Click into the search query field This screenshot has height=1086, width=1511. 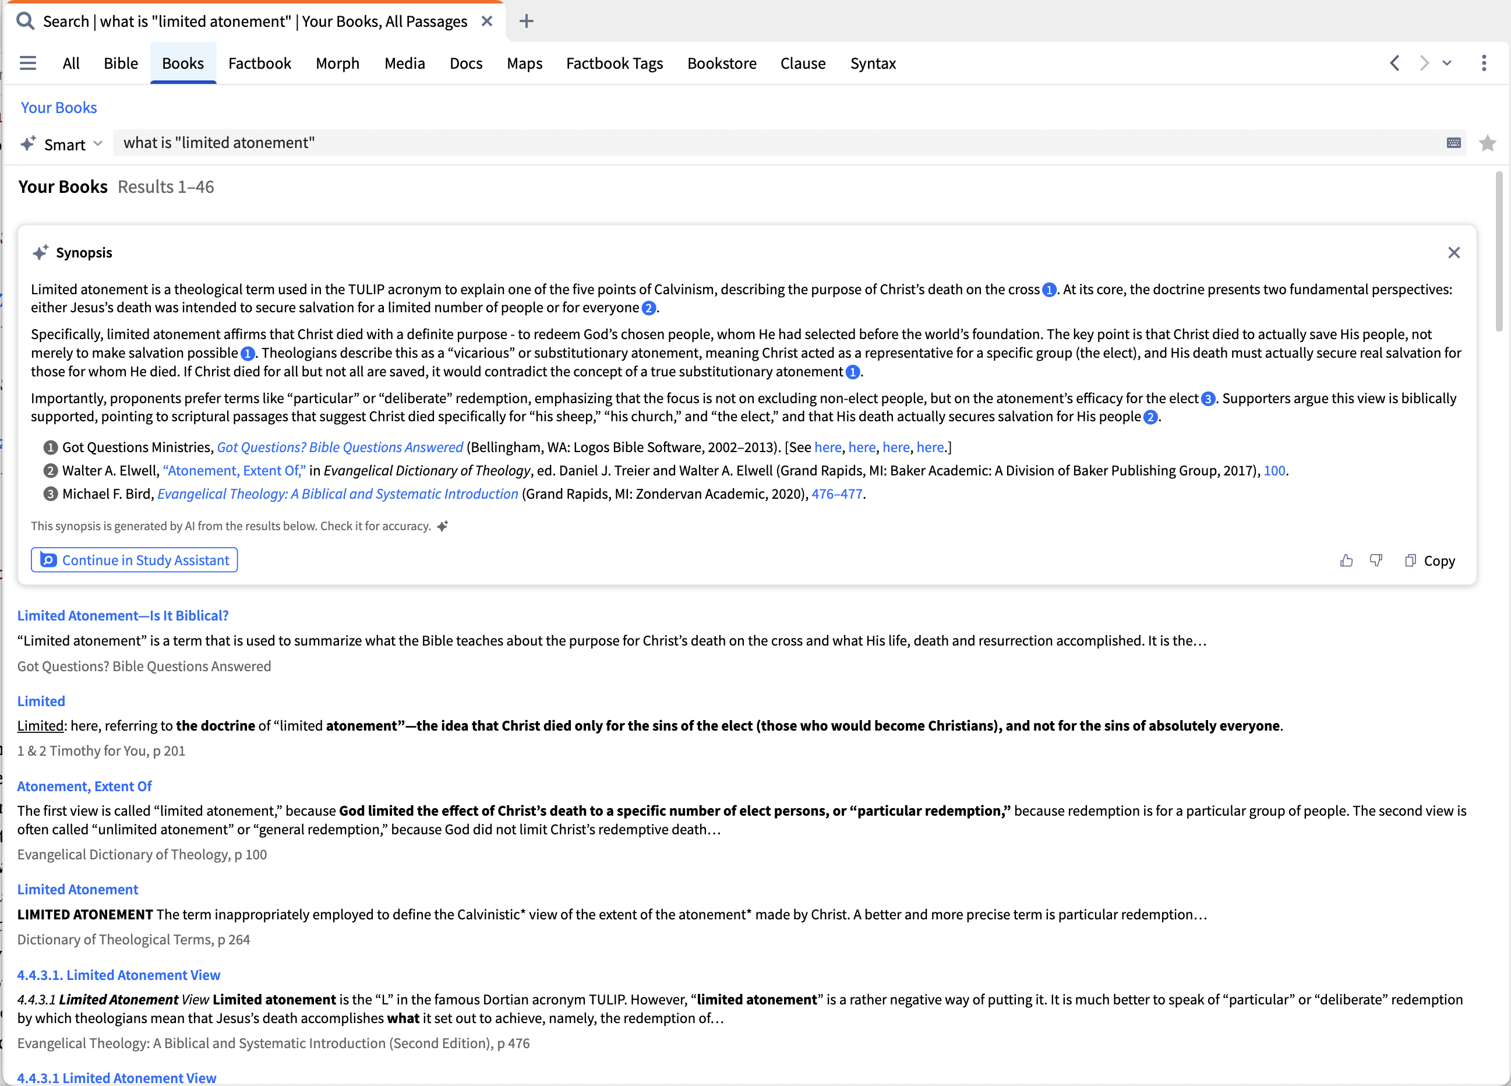(x=733, y=143)
